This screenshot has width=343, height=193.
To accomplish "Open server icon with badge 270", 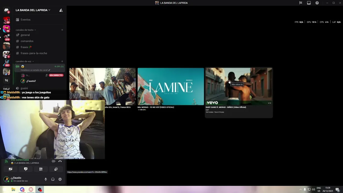I will coord(6,37).
